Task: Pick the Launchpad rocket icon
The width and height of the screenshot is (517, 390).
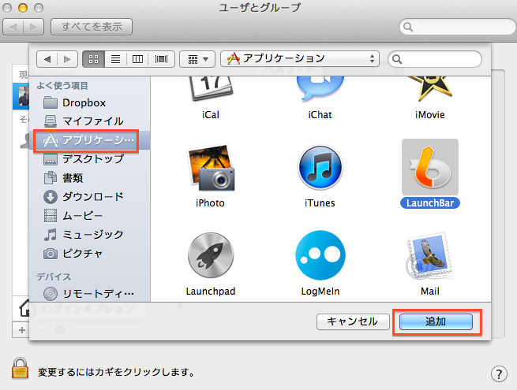Action: (211, 255)
